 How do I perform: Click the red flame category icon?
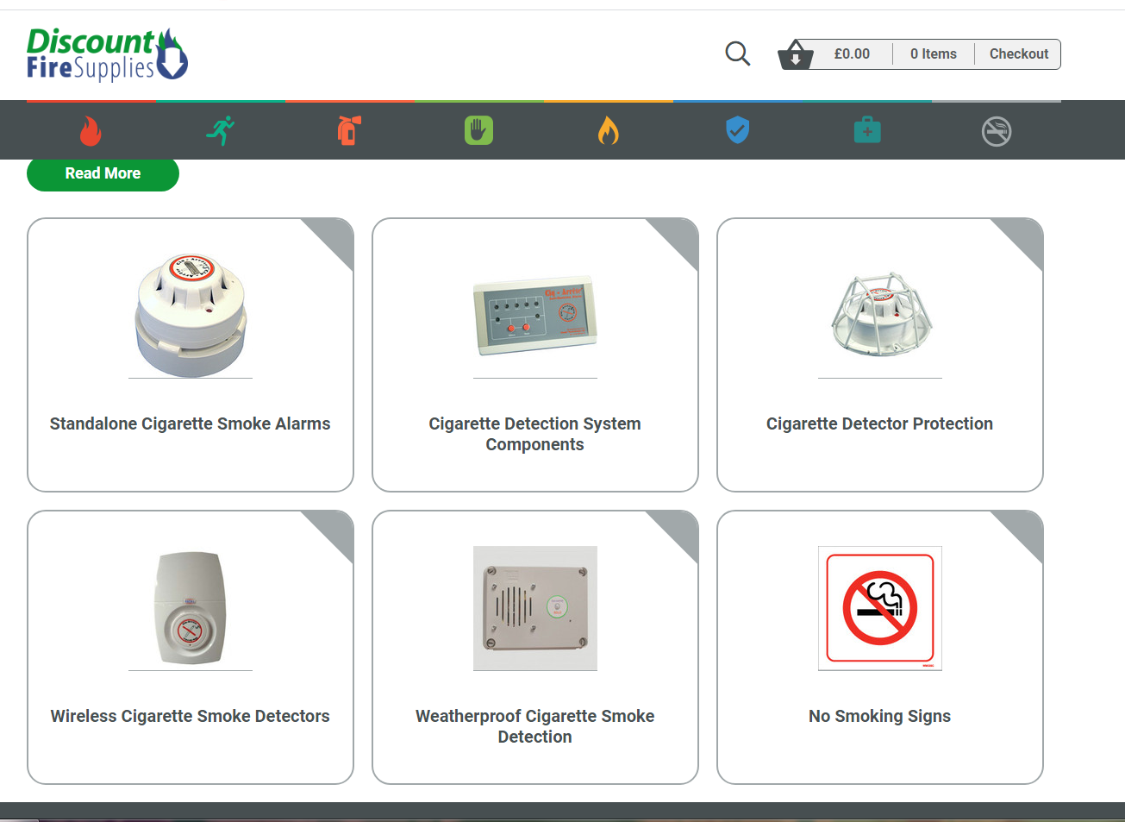pos(91,131)
